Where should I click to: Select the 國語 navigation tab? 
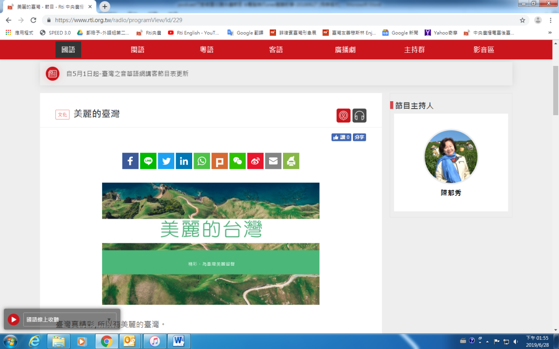[68, 50]
